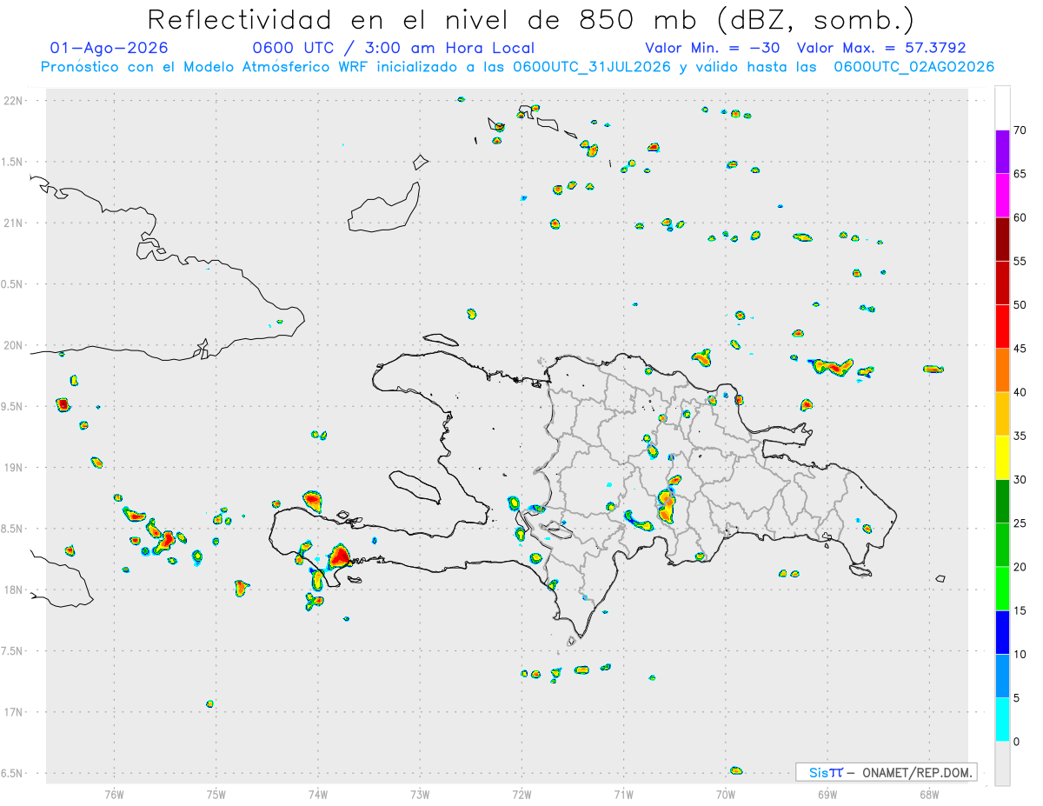
Task: Click the colorbar value '20'
Action: 1020,567
